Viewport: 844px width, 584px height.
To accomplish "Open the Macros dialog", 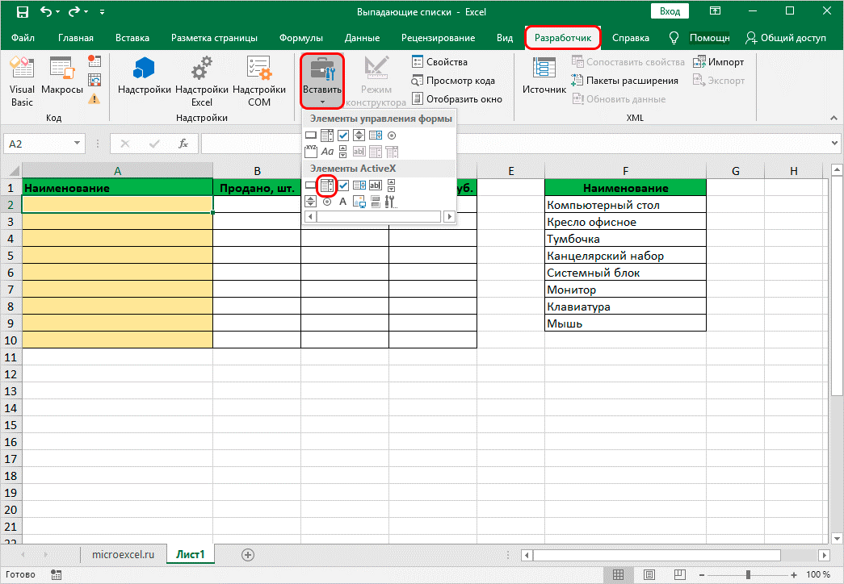I will coord(62,82).
